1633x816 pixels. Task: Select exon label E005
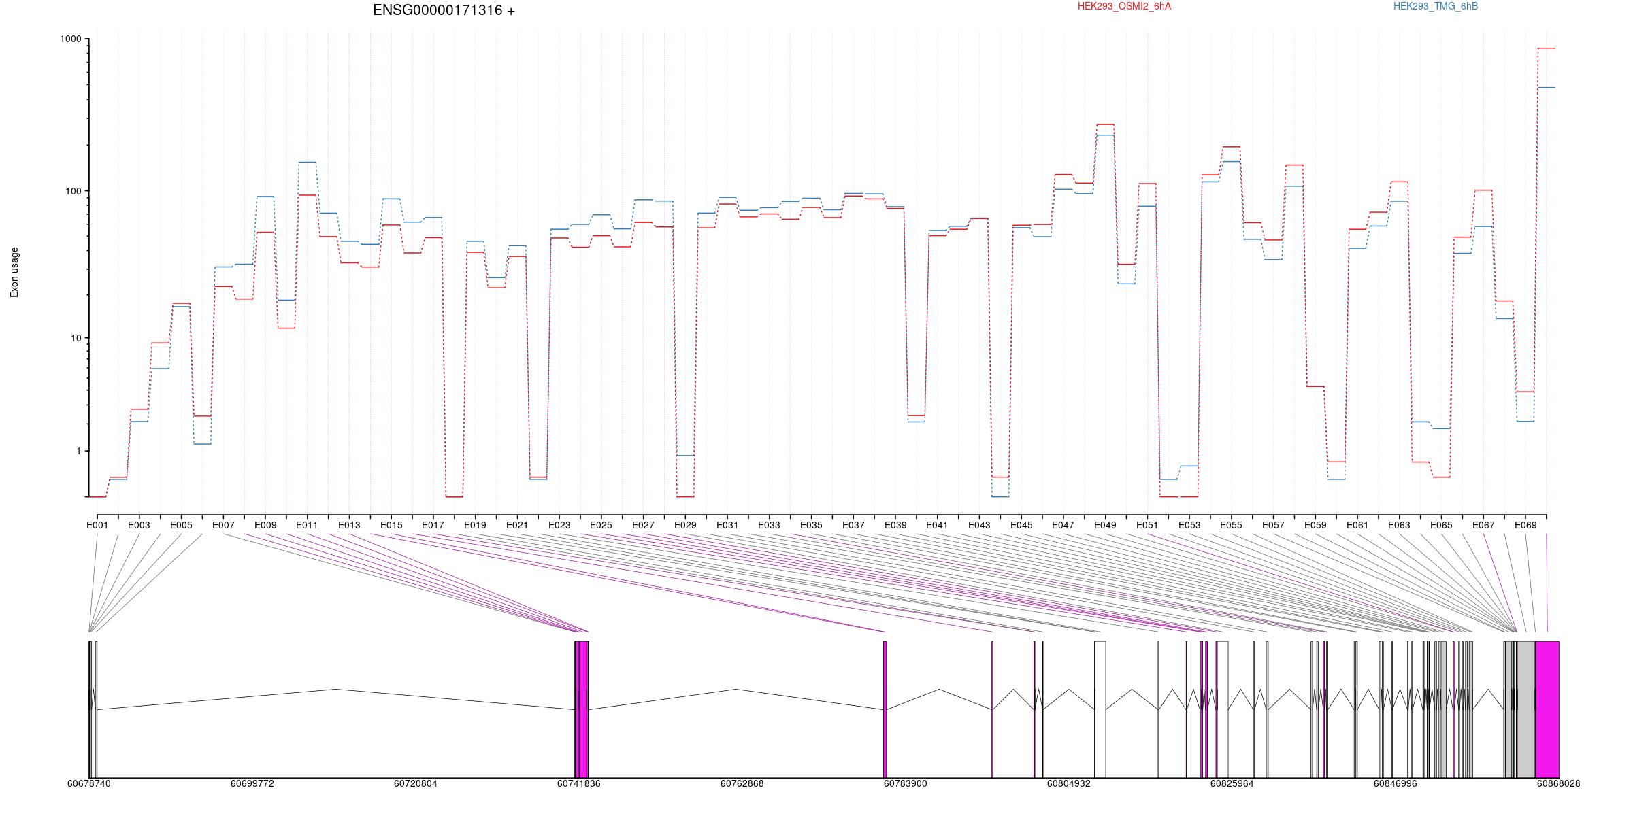point(181,525)
